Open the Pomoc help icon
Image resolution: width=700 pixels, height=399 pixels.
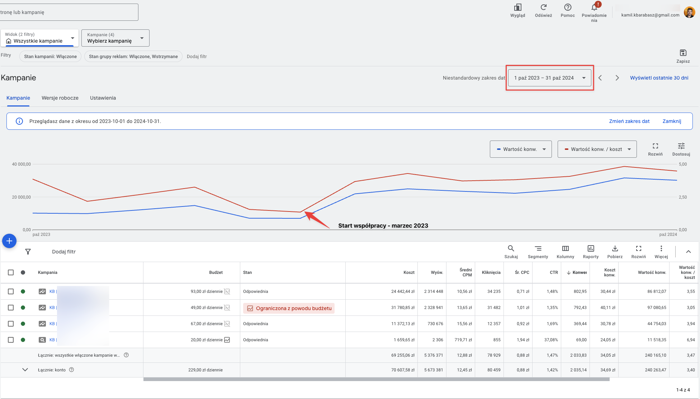coord(568,8)
